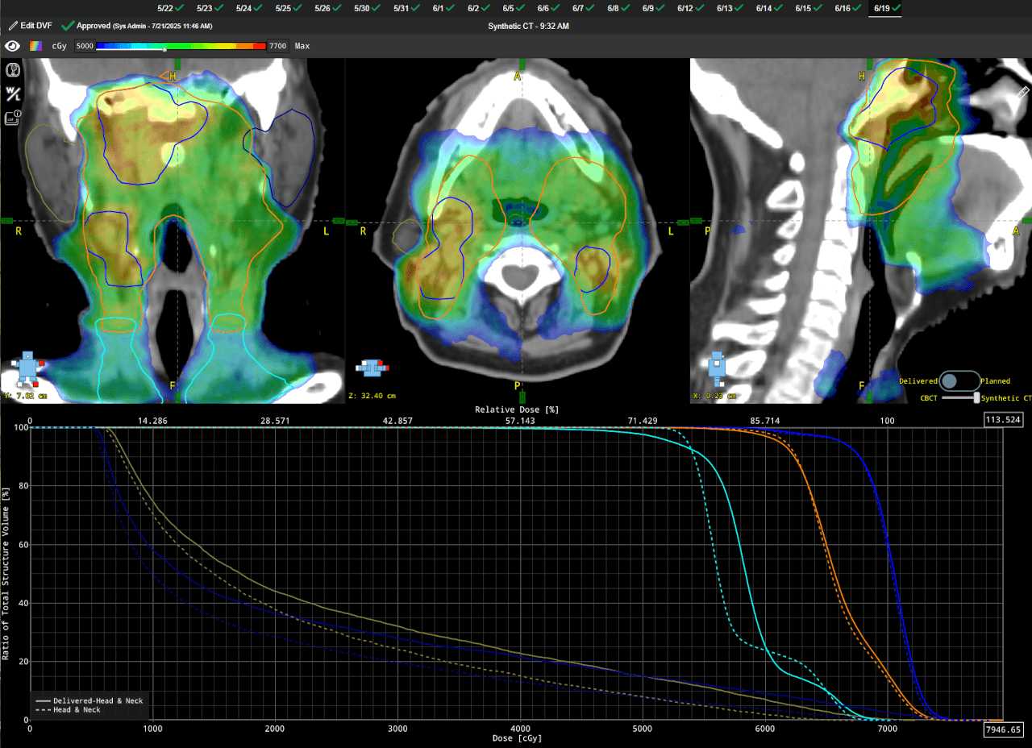The image size is (1032, 748).
Task: Click the patient orientation figure in axial view
Action: tap(372, 368)
